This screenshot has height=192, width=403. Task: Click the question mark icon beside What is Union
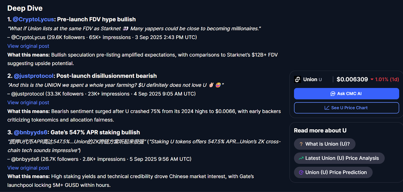tap(301, 144)
